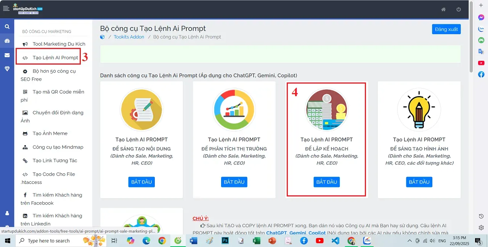The height and width of the screenshot is (247, 488).
Task: Open the settings gear at bottom right
Action: (x=481, y=227)
